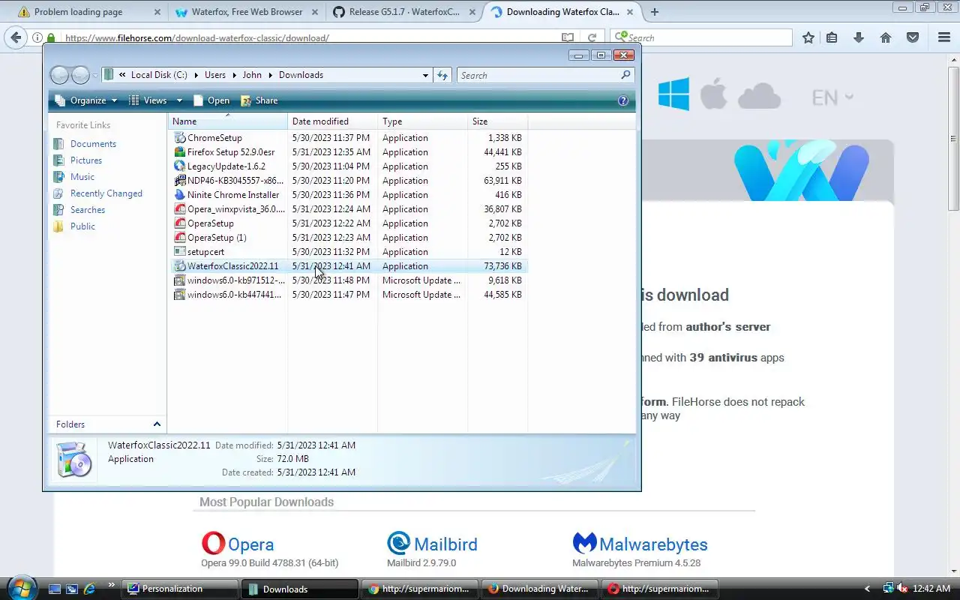Viewport: 960px width, 600px height.
Task: Toggle reader view in the address bar
Action: tap(568, 37)
